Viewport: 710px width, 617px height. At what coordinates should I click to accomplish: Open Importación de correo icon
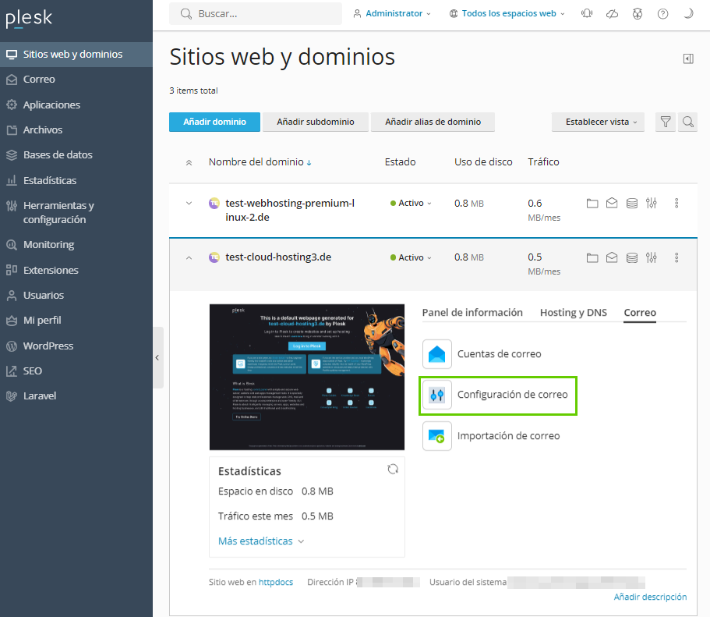pos(436,436)
